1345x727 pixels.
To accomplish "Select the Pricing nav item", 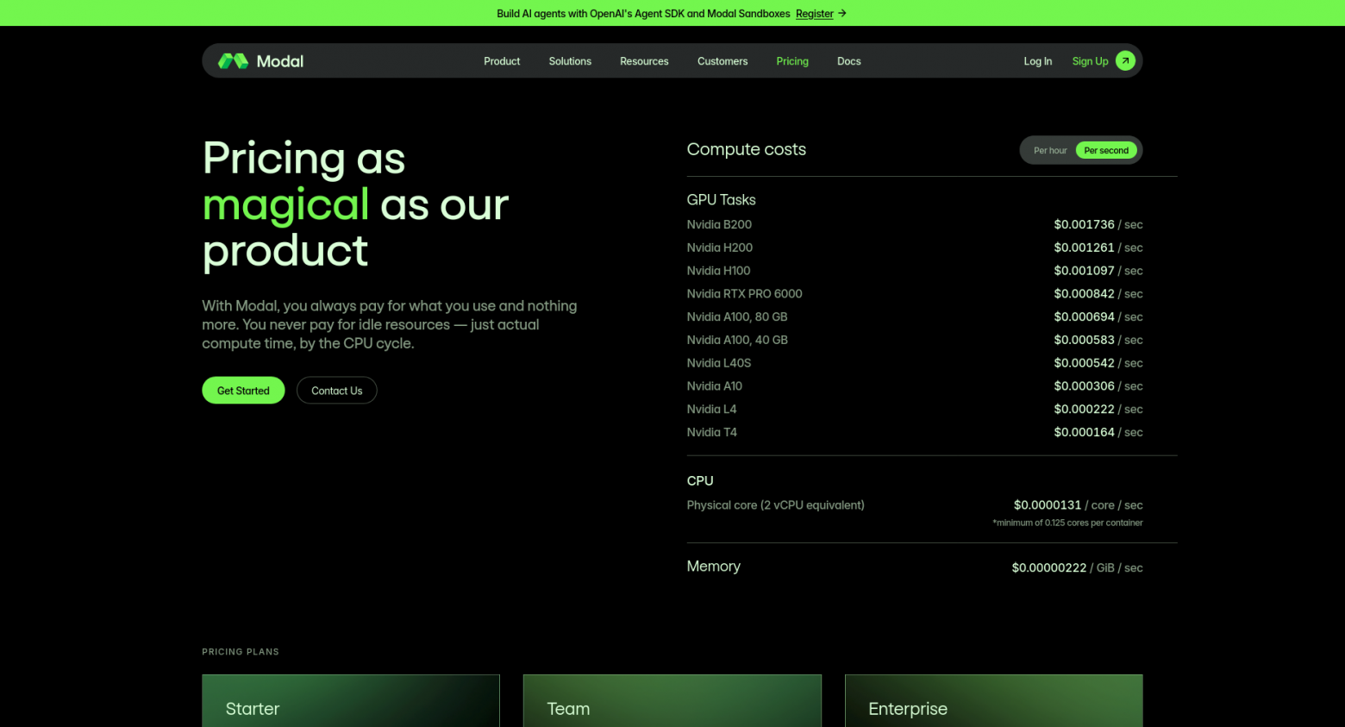I will coord(792,61).
